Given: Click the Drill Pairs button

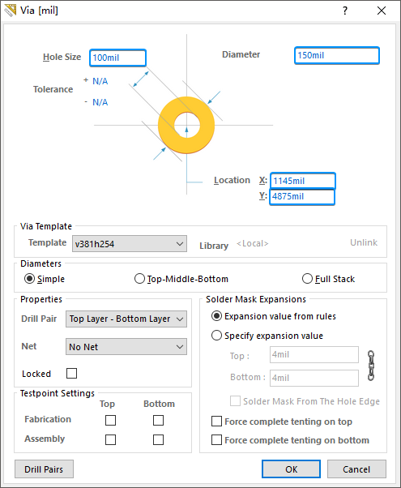Looking at the screenshot, I should 44,469.
